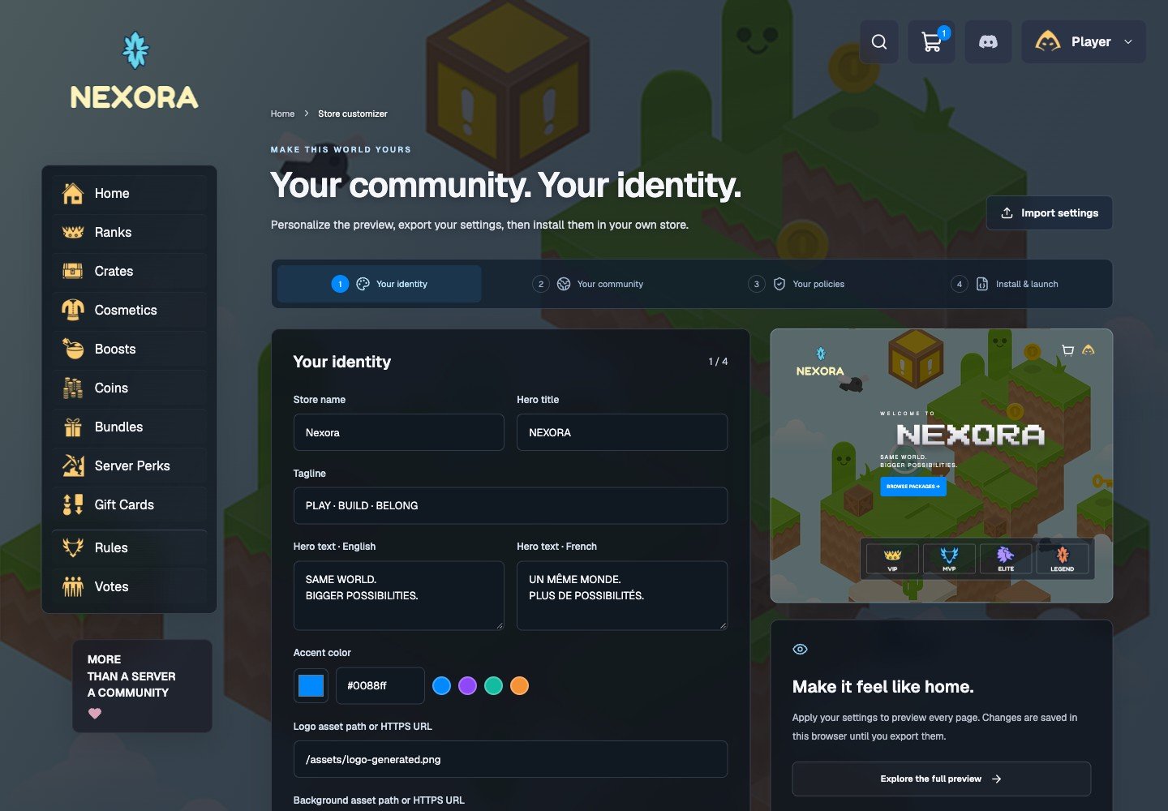Viewport: 1168px width, 811px height.
Task: Click the MVP rank preview card
Action: (x=949, y=558)
